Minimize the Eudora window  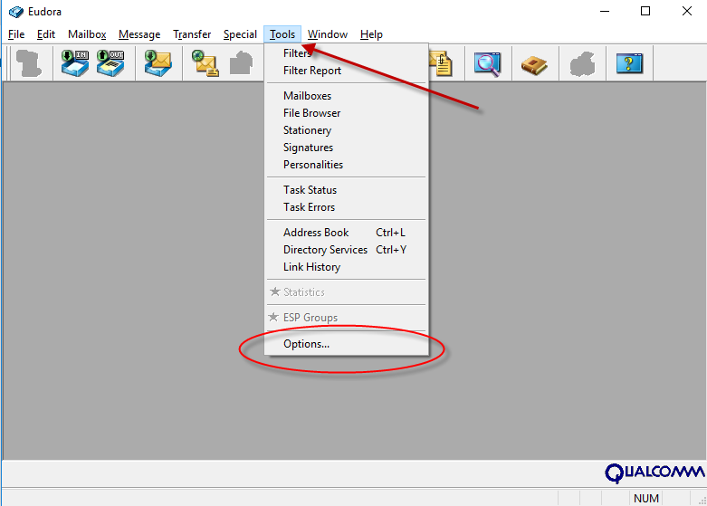(x=605, y=11)
